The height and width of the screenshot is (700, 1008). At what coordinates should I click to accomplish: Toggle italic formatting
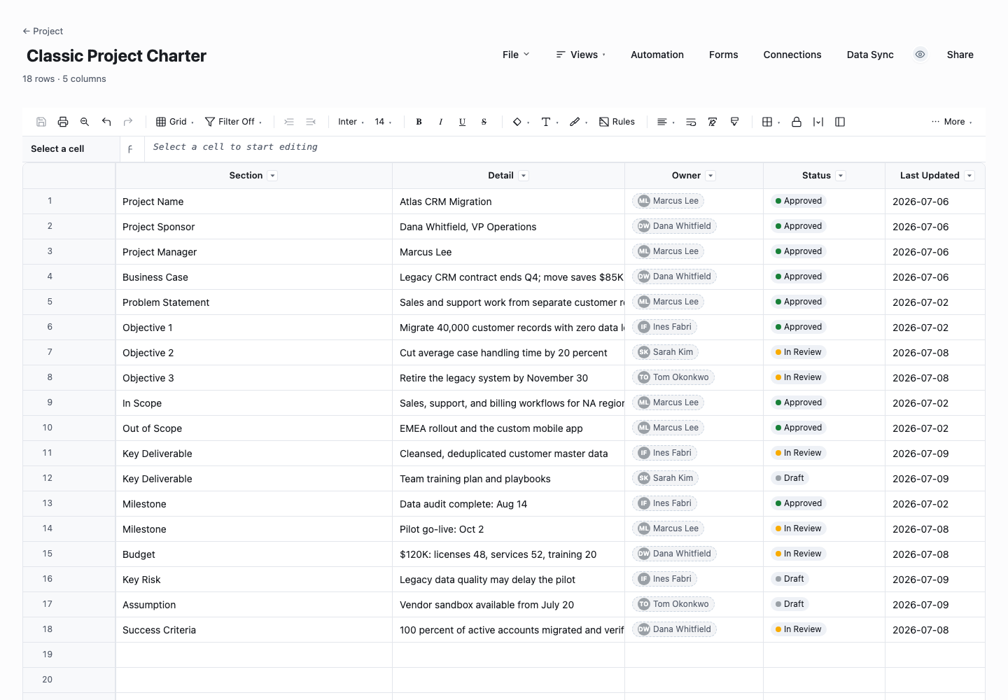click(440, 122)
